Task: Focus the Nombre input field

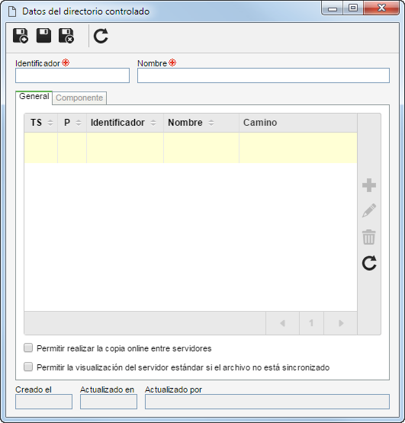Action: click(263, 75)
